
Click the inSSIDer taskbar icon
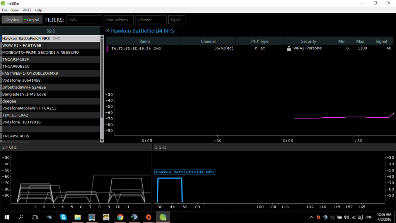163,217
